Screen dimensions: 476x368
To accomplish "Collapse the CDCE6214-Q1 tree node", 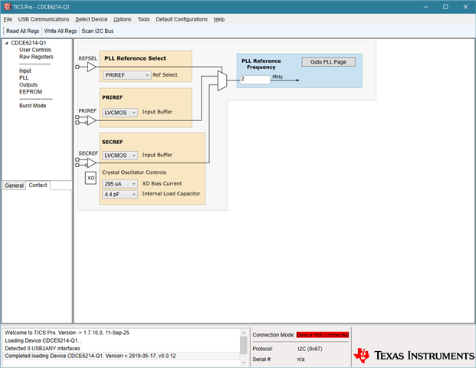I will (6, 43).
